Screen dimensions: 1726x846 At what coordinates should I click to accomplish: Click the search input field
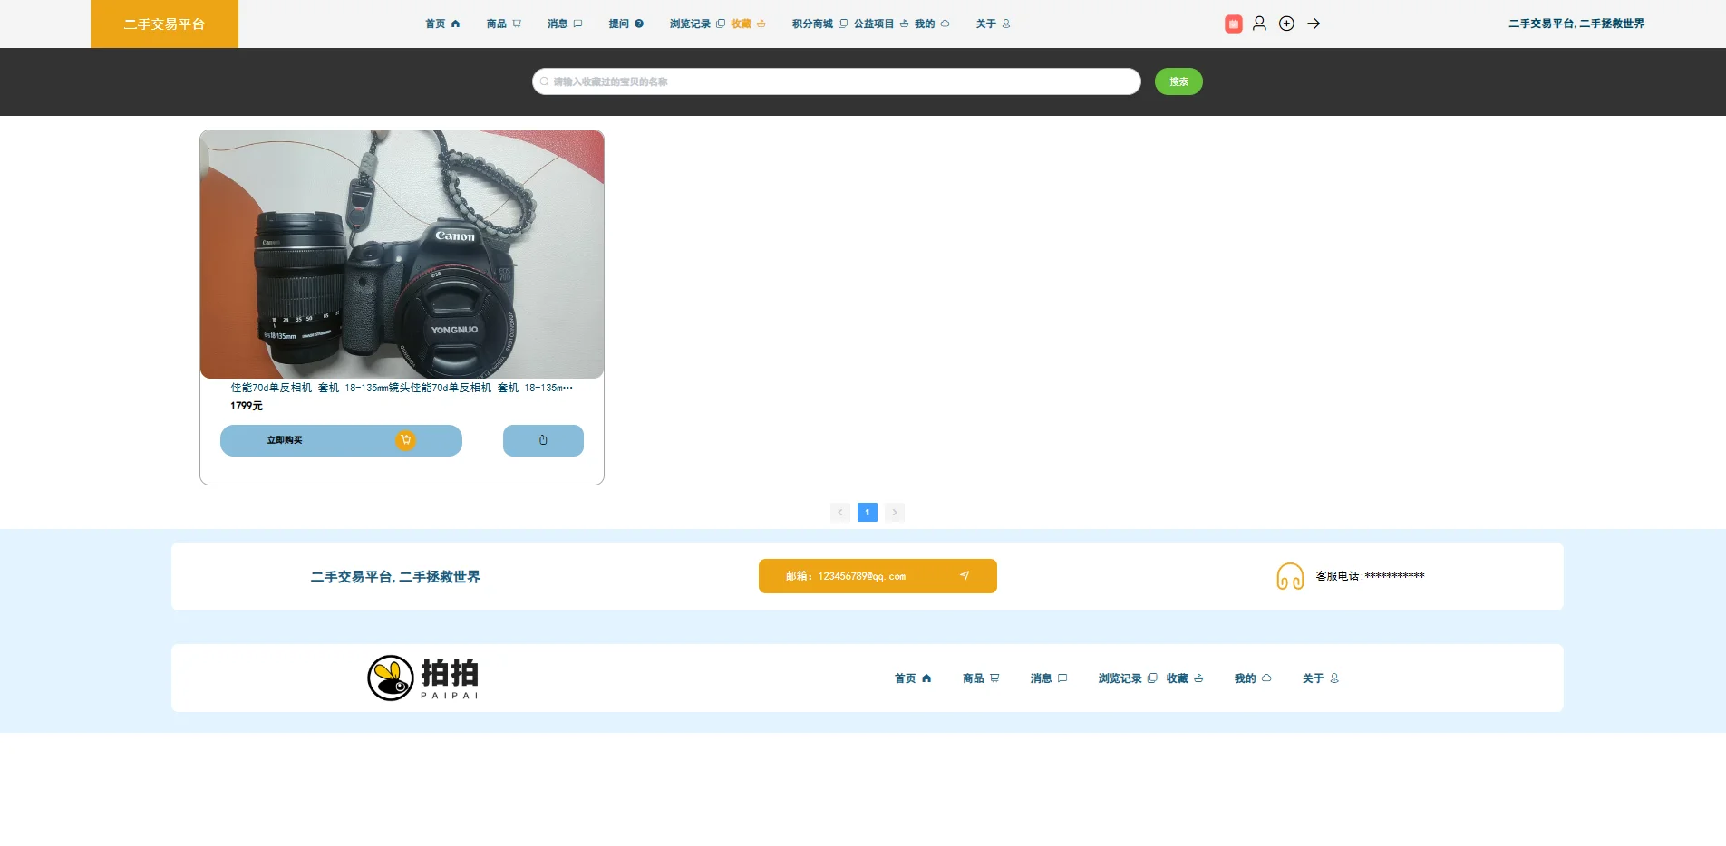pyautogui.click(x=834, y=82)
